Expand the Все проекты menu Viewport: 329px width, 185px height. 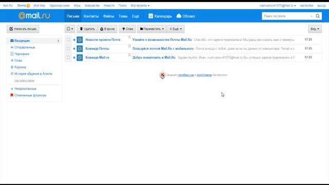coord(140,6)
